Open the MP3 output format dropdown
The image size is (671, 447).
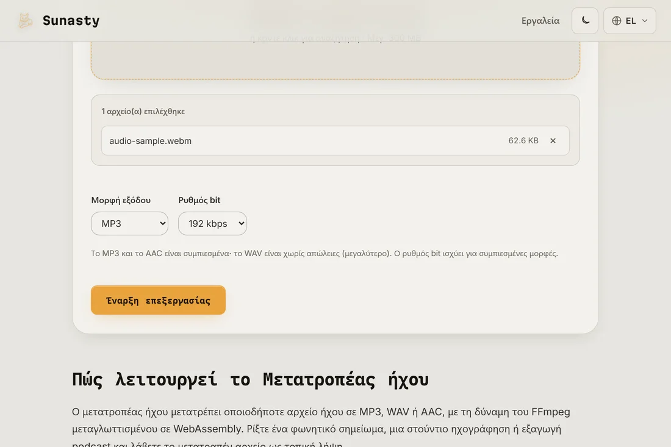(130, 223)
